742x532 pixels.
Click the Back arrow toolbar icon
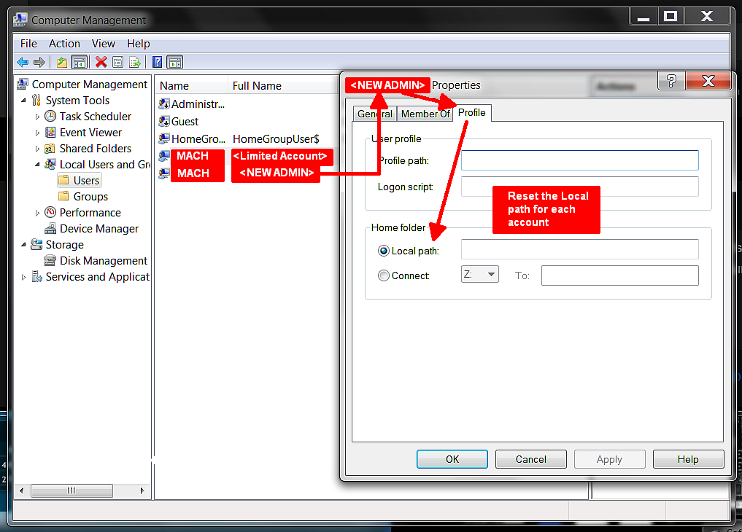pos(23,62)
